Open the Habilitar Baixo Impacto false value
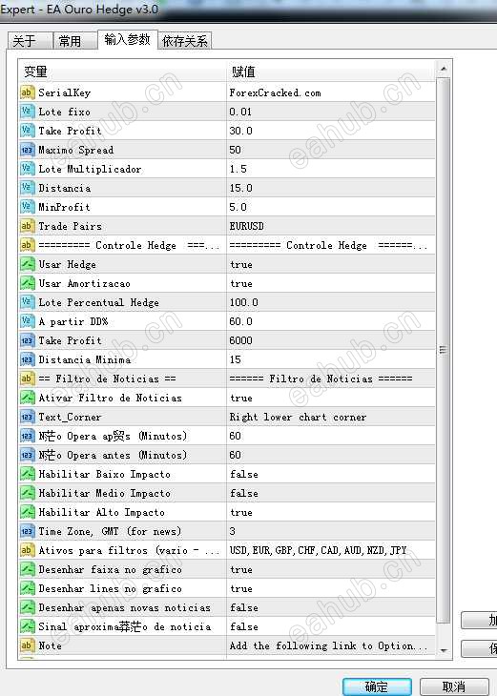497x696 pixels. 331,474
